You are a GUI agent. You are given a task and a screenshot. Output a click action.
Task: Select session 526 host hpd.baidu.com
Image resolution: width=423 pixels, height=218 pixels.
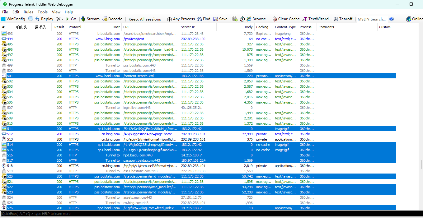coord(198,208)
